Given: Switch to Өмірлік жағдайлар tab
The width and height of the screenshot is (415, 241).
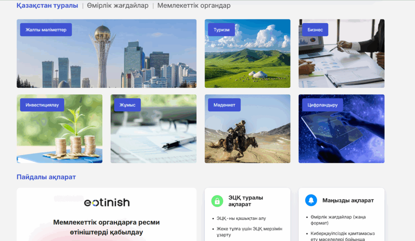Looking at the screenshot, I should coord(118,6).
